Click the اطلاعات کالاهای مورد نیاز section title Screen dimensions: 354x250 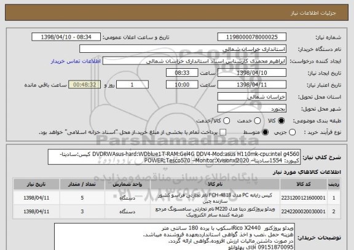(x=307, y=172)
